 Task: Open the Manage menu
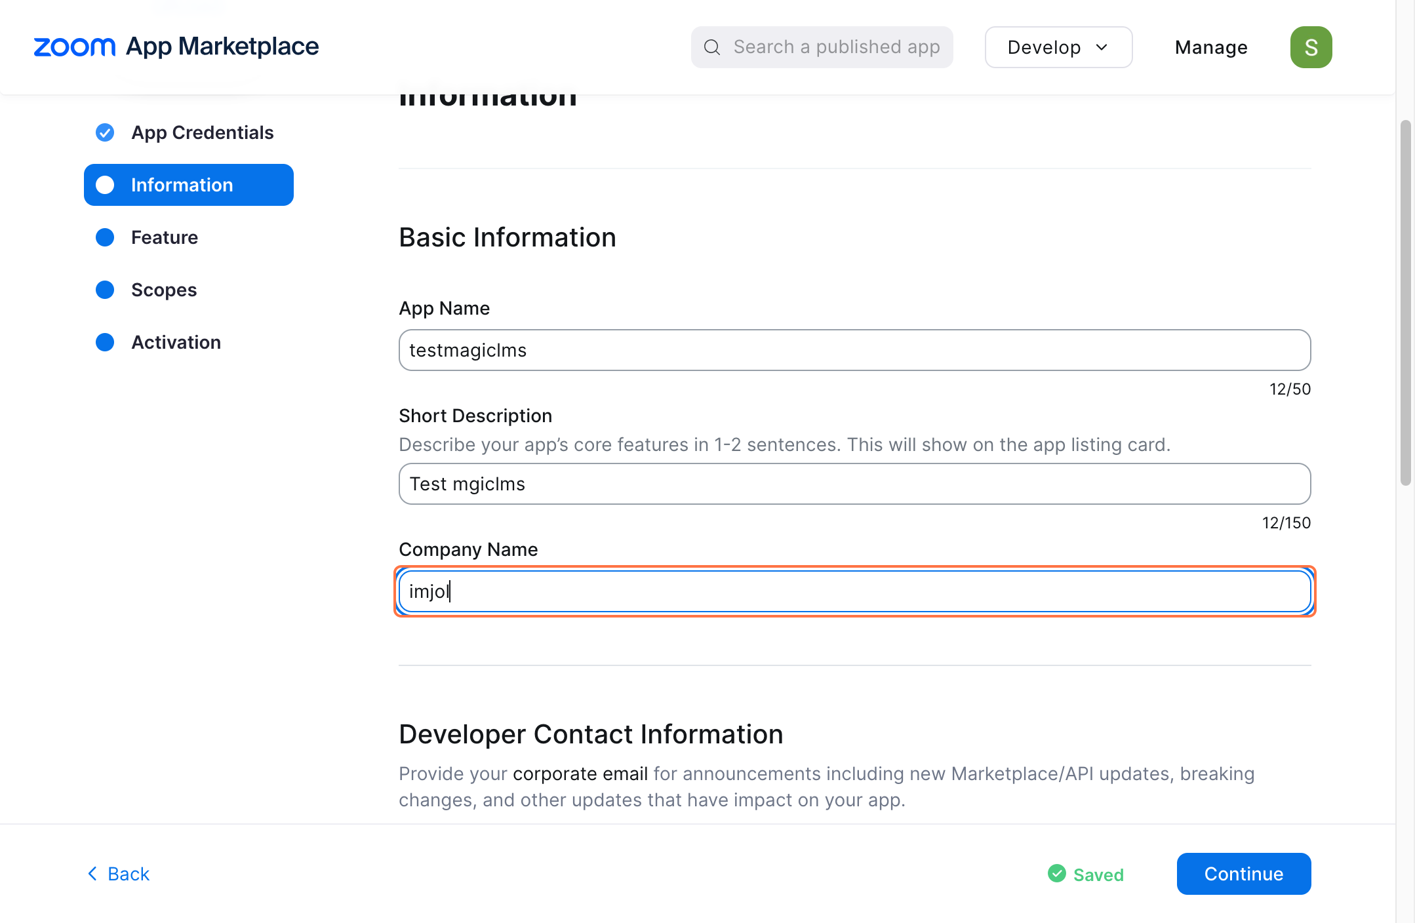1211,47
